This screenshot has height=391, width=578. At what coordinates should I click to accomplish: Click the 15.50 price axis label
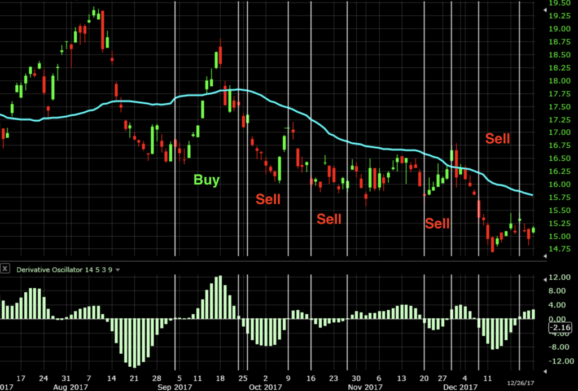pyautogui.click(x=559, y=210)
